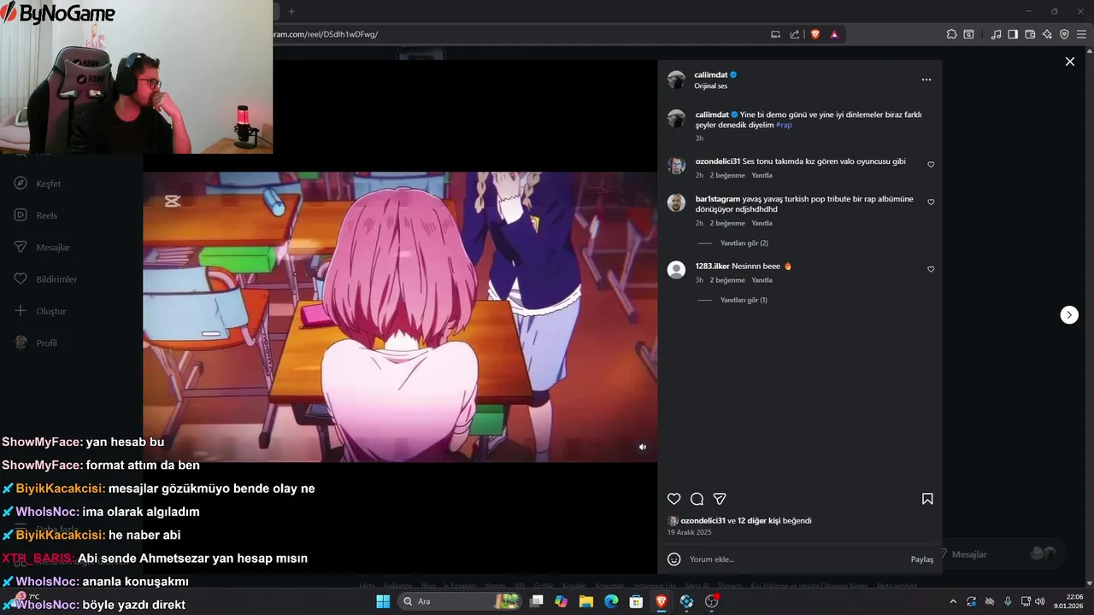Save the reel with bookmark icon
Viewport: 1094px width, 615px height.
927,499
